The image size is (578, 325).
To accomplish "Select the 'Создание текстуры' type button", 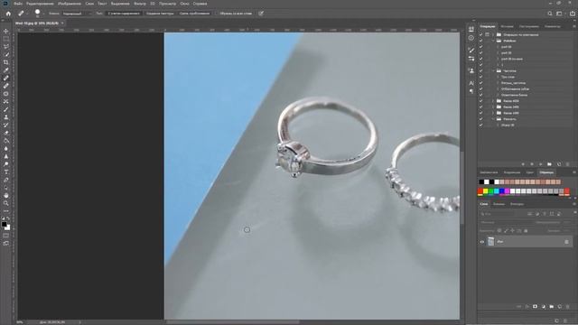I will [160, 14].
